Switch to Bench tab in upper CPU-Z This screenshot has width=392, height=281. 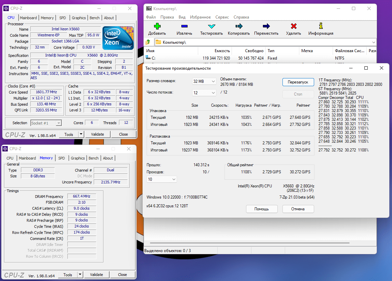point(94,18)
